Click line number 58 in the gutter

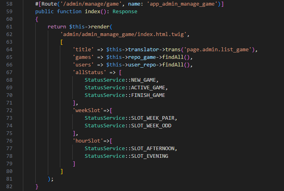tap(9, 4)
